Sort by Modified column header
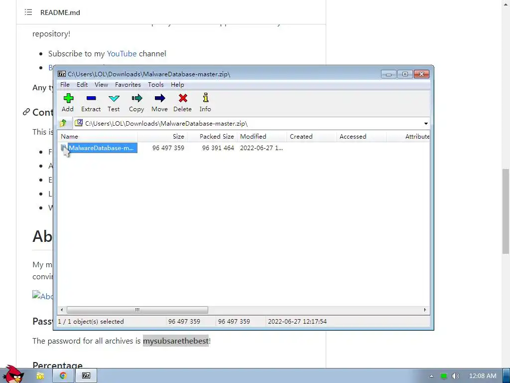Viewport: 510px width, 383px height. coord(262,137)
